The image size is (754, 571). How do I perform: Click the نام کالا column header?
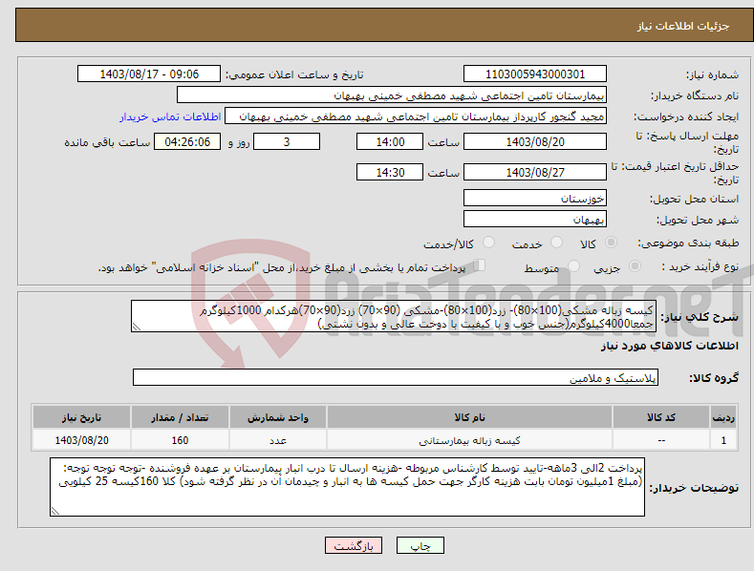point(469,417)
